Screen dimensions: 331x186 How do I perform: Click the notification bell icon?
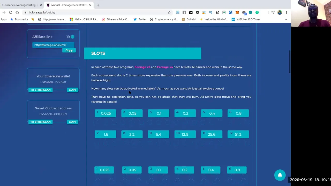click(x=280, y=175)
